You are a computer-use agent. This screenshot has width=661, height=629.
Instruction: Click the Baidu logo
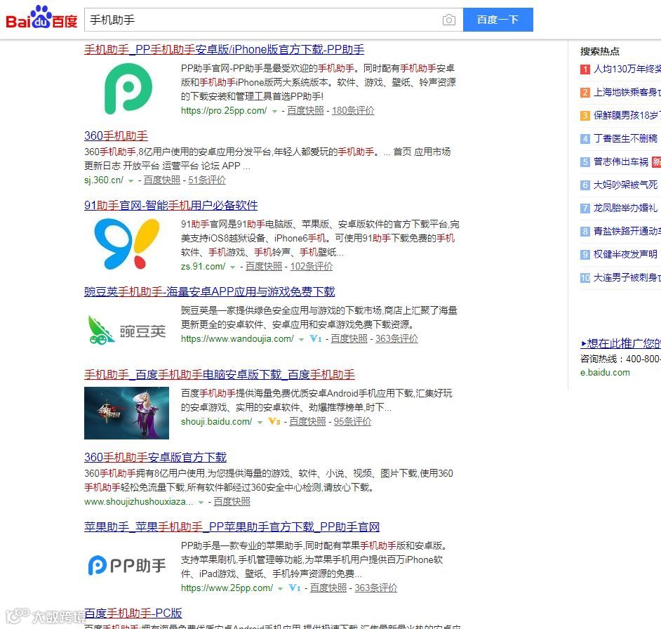tap(41, 18)
